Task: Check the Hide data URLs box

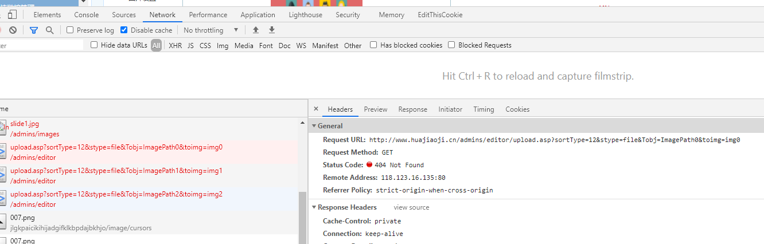Action: 94,45
